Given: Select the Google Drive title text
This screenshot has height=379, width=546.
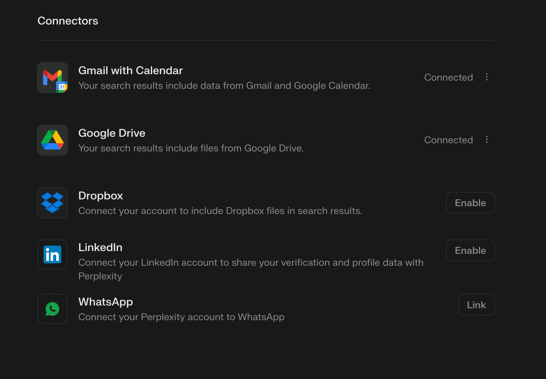Looking at the screenshot, I should (x=112, y=133).
